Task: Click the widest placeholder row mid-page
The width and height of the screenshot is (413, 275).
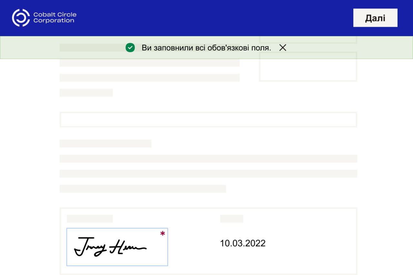Action: pyautogui.click(x=207, y=159)
